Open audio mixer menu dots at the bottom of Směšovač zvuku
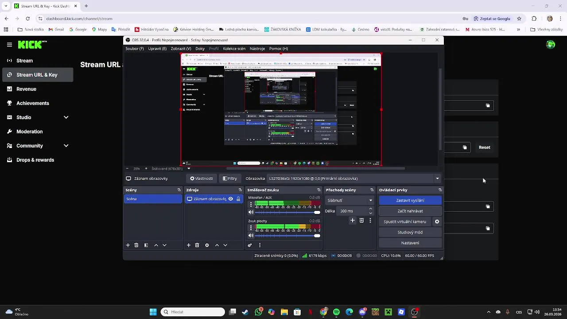 point(260,245)
